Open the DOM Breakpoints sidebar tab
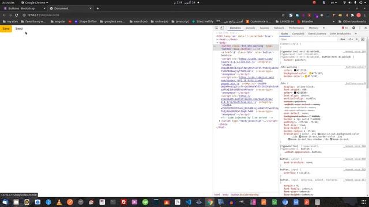The image size is (369, 207). (340, 33)
